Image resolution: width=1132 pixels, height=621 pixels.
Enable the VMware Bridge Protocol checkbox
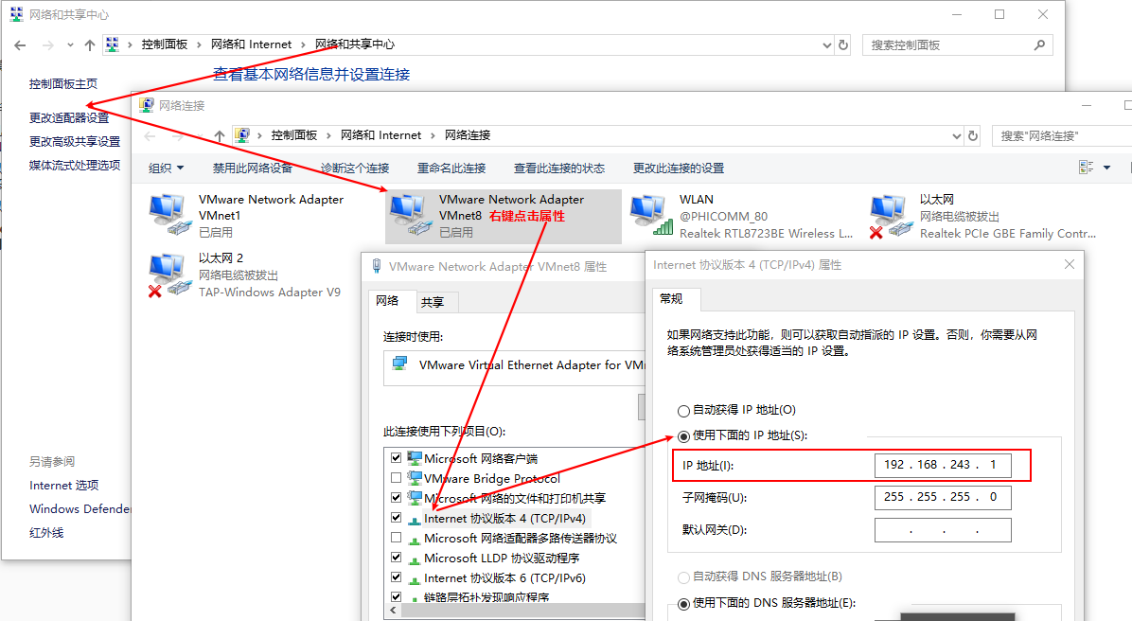(396, 477)
